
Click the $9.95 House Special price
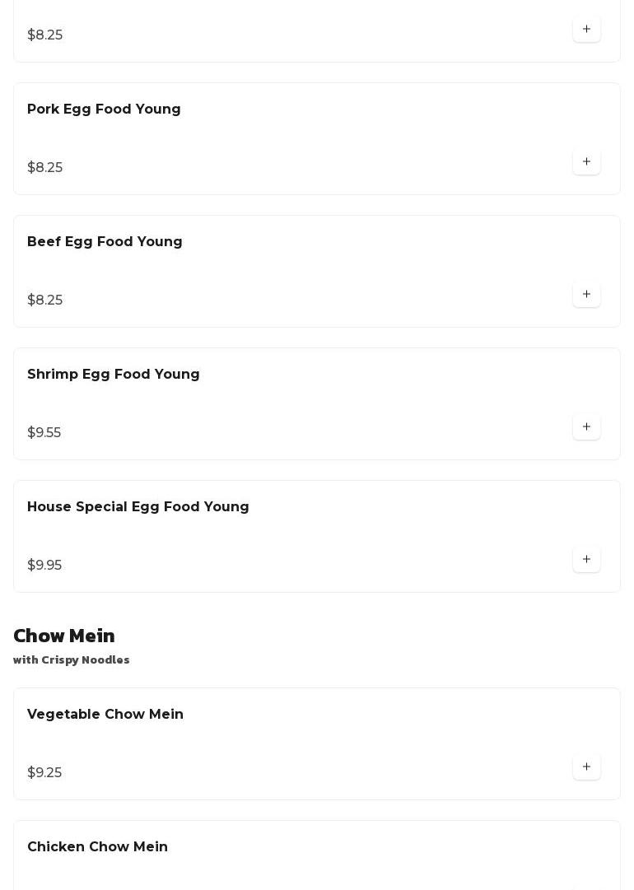click(44, 566)
